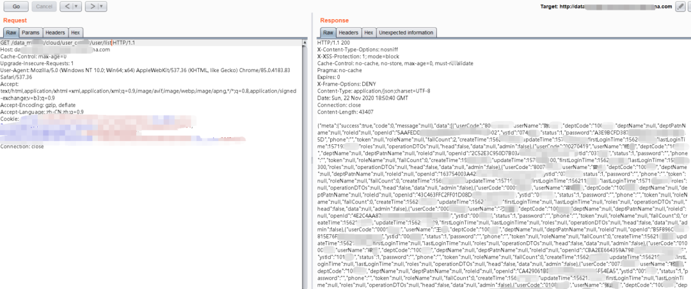The width and height of the screenshot is (691, 289).
Task: Switch to the Response Hex tab
Action: pyautogui.click(x=369, y=33)
